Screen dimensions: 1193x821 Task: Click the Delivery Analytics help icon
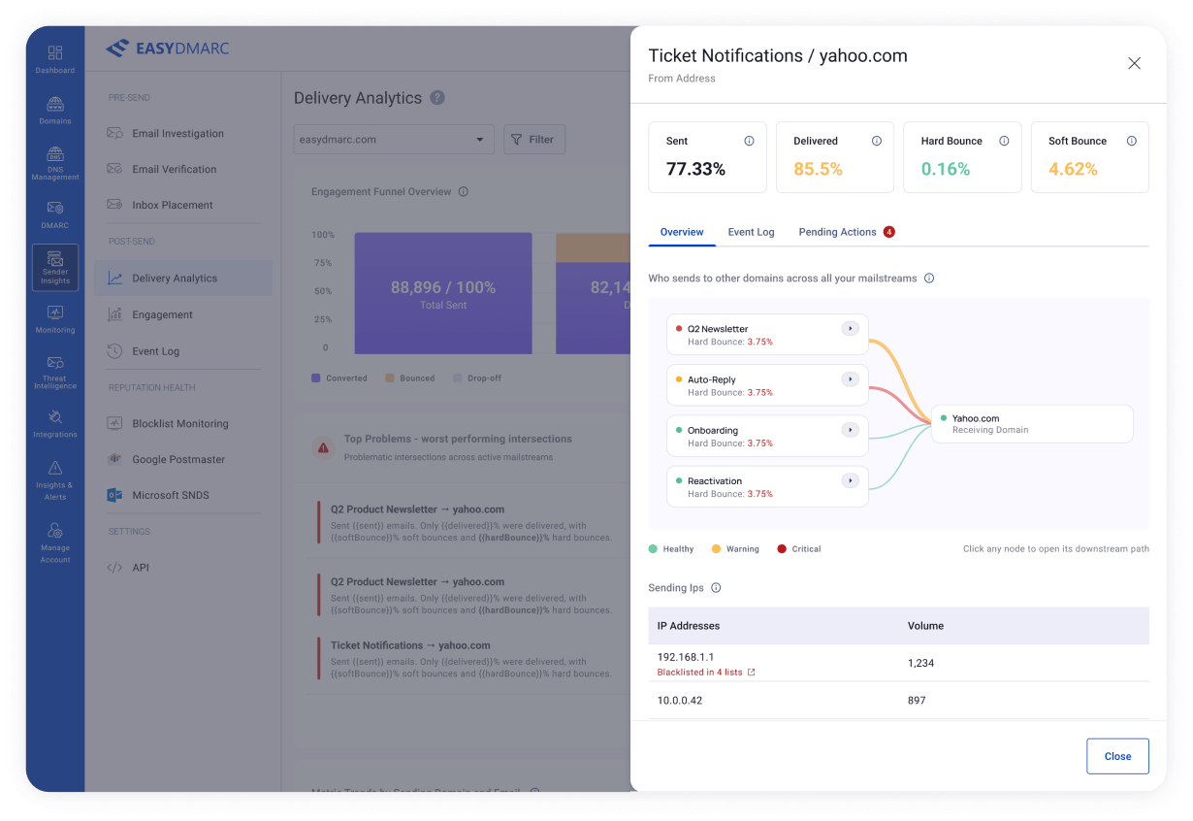point(437,97)
